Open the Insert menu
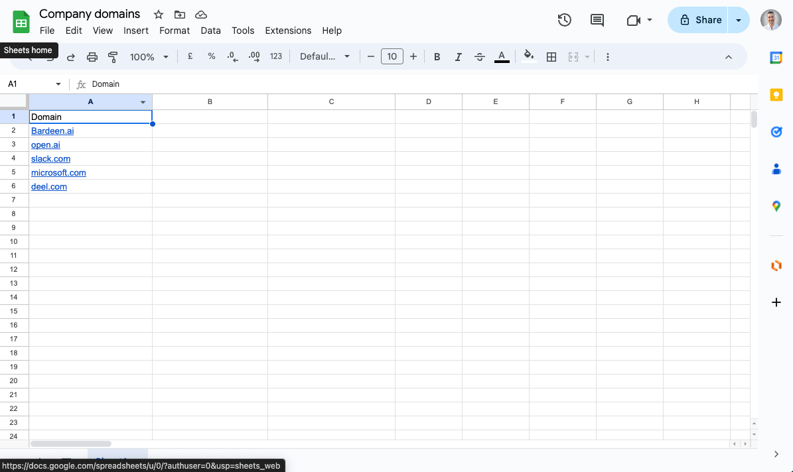793x472 pixels. point(136,30)
